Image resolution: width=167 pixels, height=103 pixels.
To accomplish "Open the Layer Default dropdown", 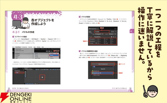I will tap(112, 34).
